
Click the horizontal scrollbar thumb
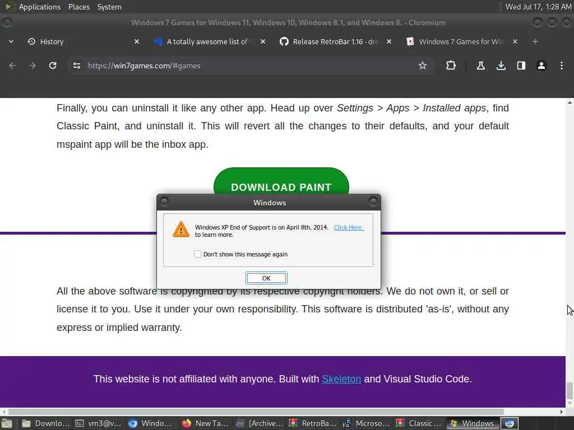pos(256,412)
